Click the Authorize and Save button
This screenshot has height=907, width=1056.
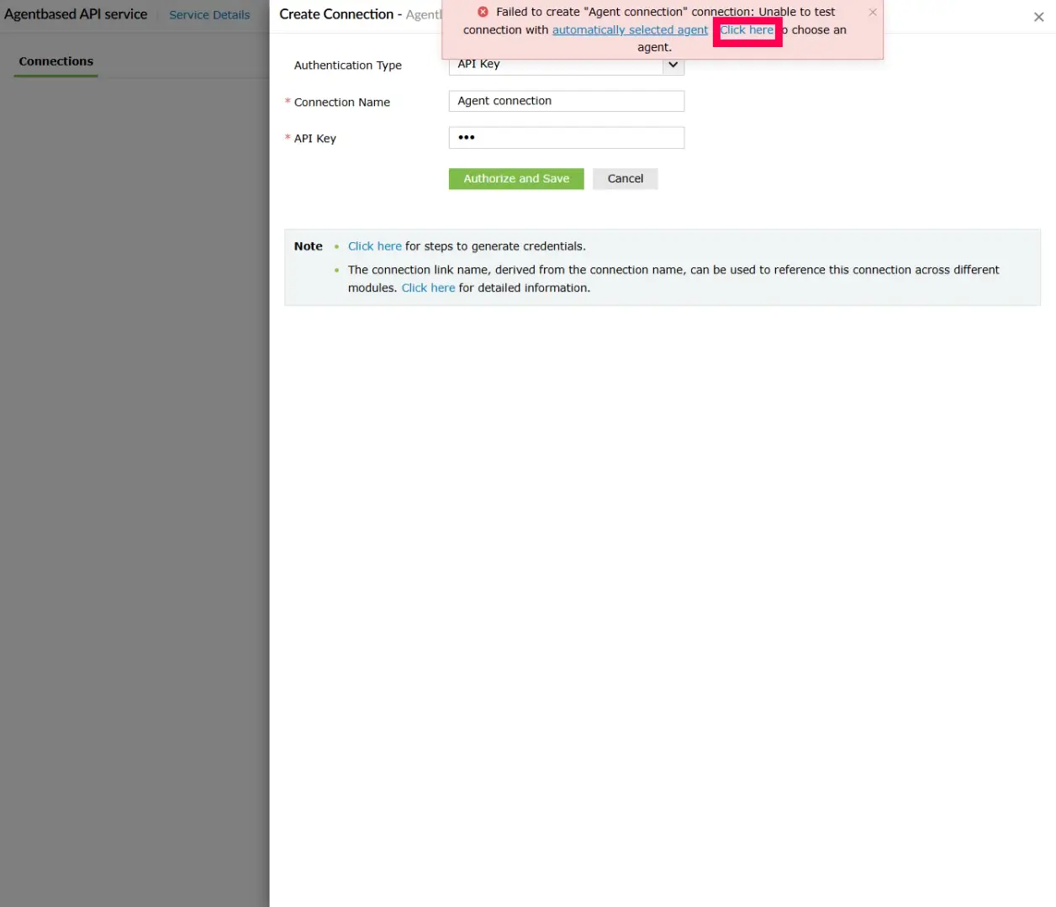(516, 178)
